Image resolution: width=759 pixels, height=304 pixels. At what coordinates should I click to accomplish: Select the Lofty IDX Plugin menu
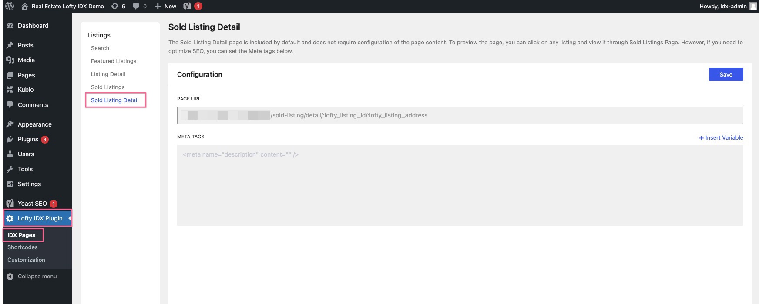pyautogui.click(x=37, y=218)
